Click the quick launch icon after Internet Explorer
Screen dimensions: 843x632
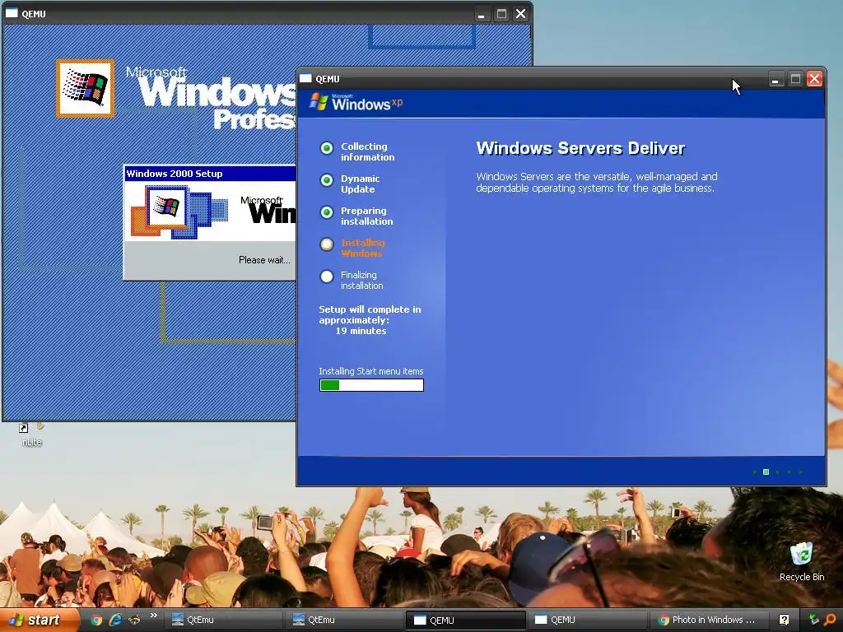134,620
